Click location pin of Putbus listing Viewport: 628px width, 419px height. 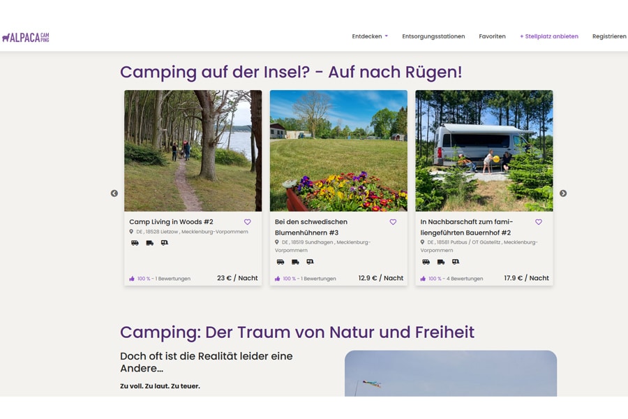click(x=422, y=242)
